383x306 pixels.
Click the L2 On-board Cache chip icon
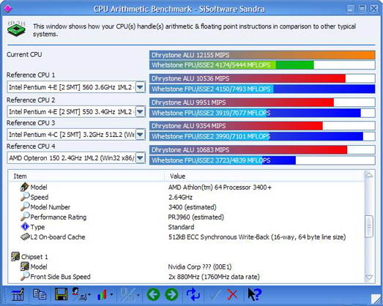tap(25, 236)
